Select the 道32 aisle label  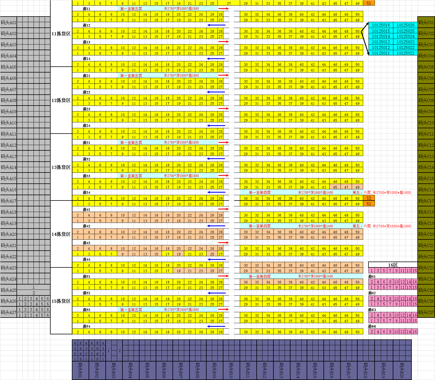[86, 159]
